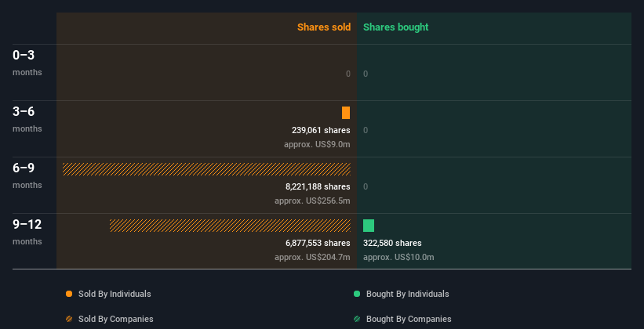Click the zero bought value in 3–6 months

[x=366, y=131]
